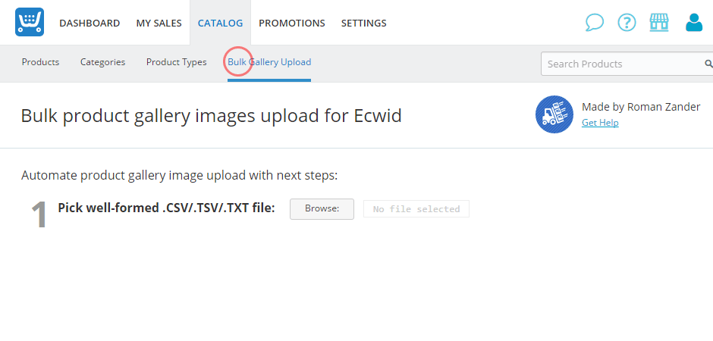Switch to the Products tab
Image resolution: width=713 pixels, height=341 pixels.
(40, 62)
